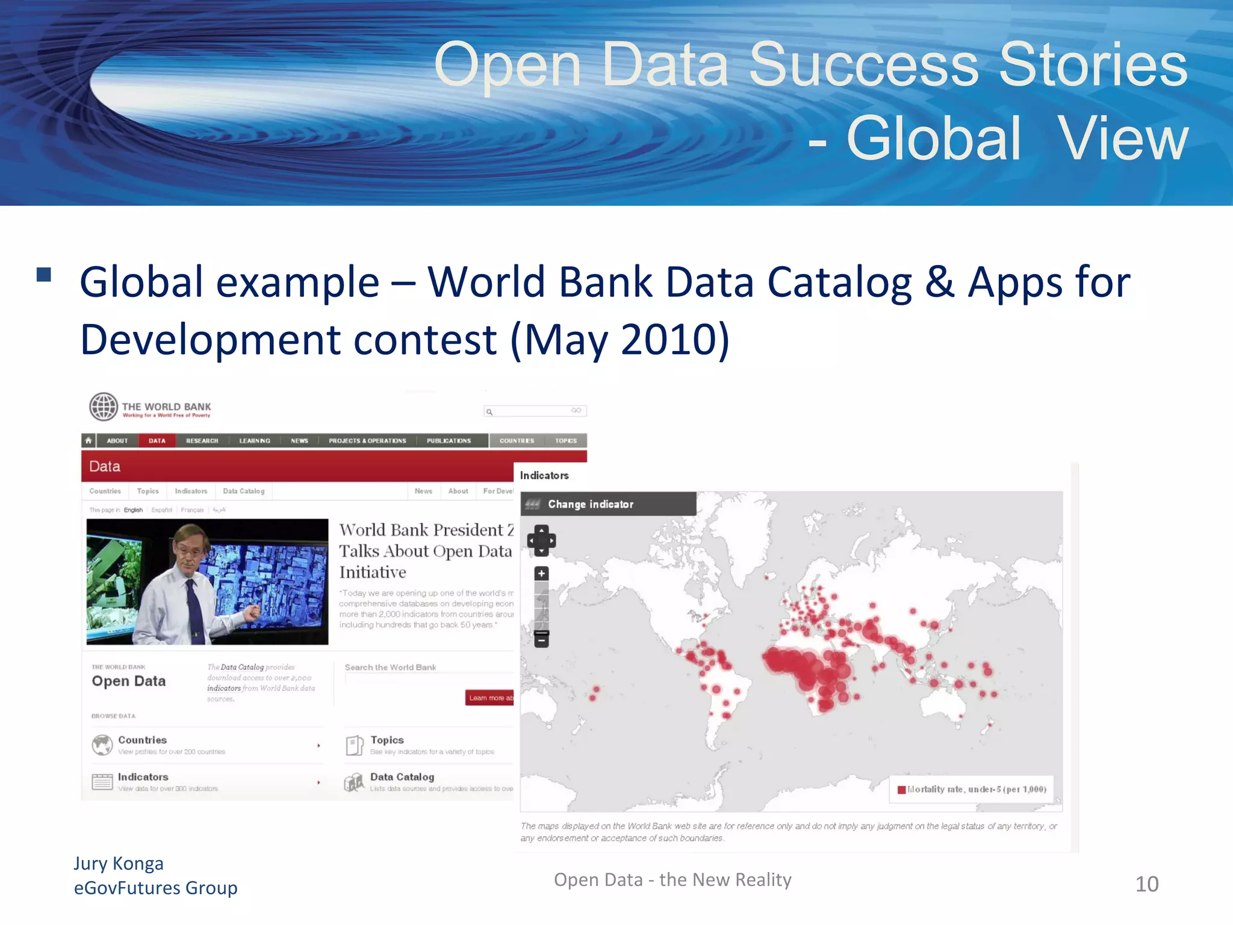
Task: Play the World Bank President video thumbnail
Action: click(x=208, y=582)
